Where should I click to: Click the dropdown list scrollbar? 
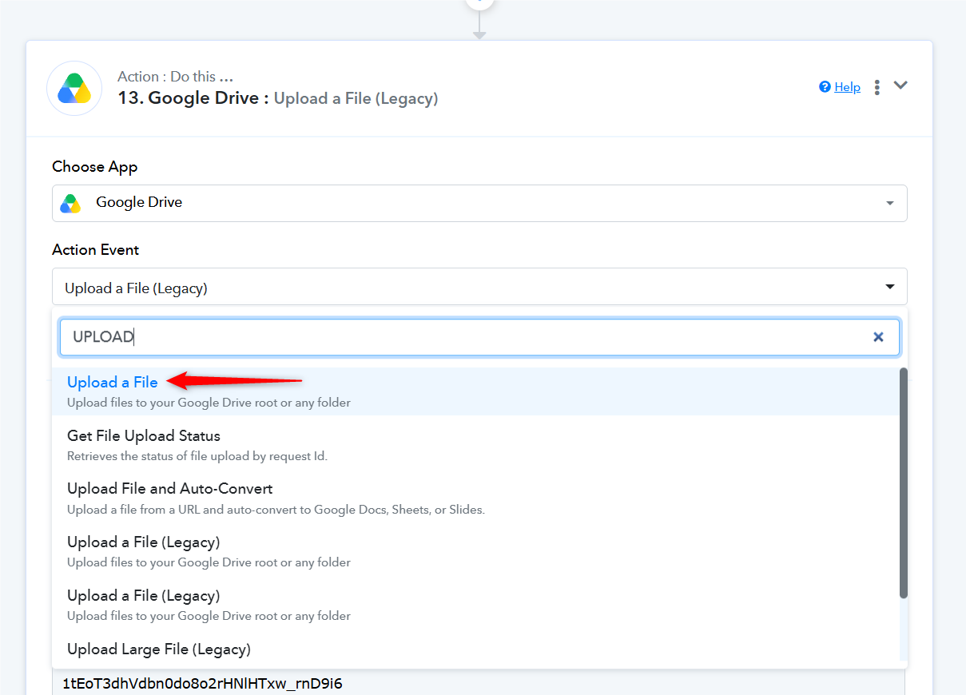click(904, 483)
